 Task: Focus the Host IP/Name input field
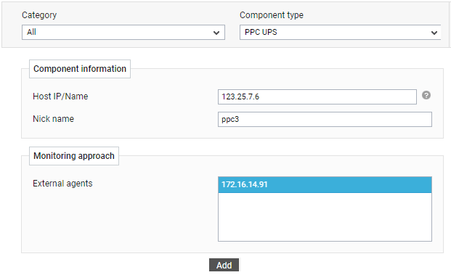click(x=317, y=97)
